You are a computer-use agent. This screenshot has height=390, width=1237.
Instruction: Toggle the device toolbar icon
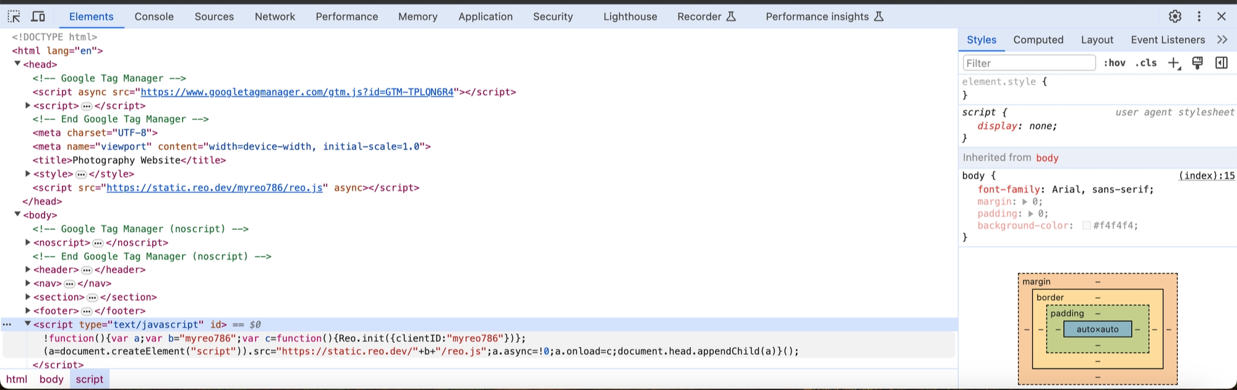coord(38,17)
